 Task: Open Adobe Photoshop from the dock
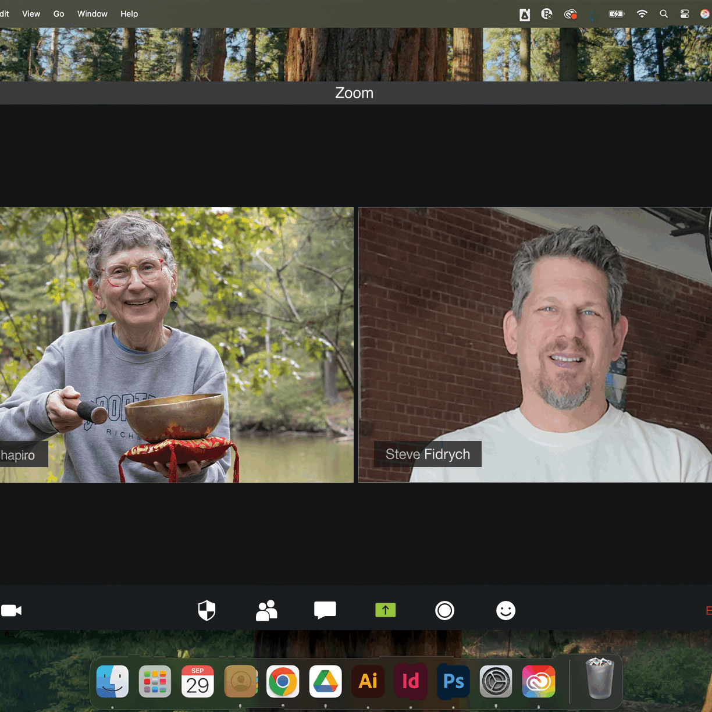point(453,681)
